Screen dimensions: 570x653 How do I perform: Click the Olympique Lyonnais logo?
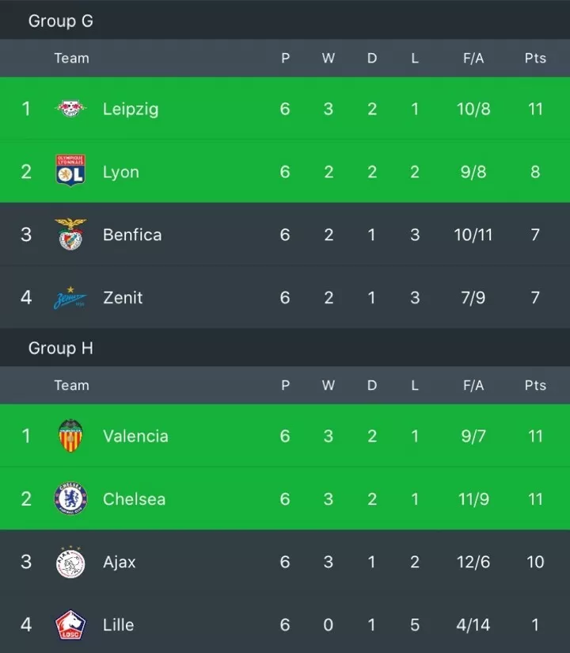click(70, 170)
